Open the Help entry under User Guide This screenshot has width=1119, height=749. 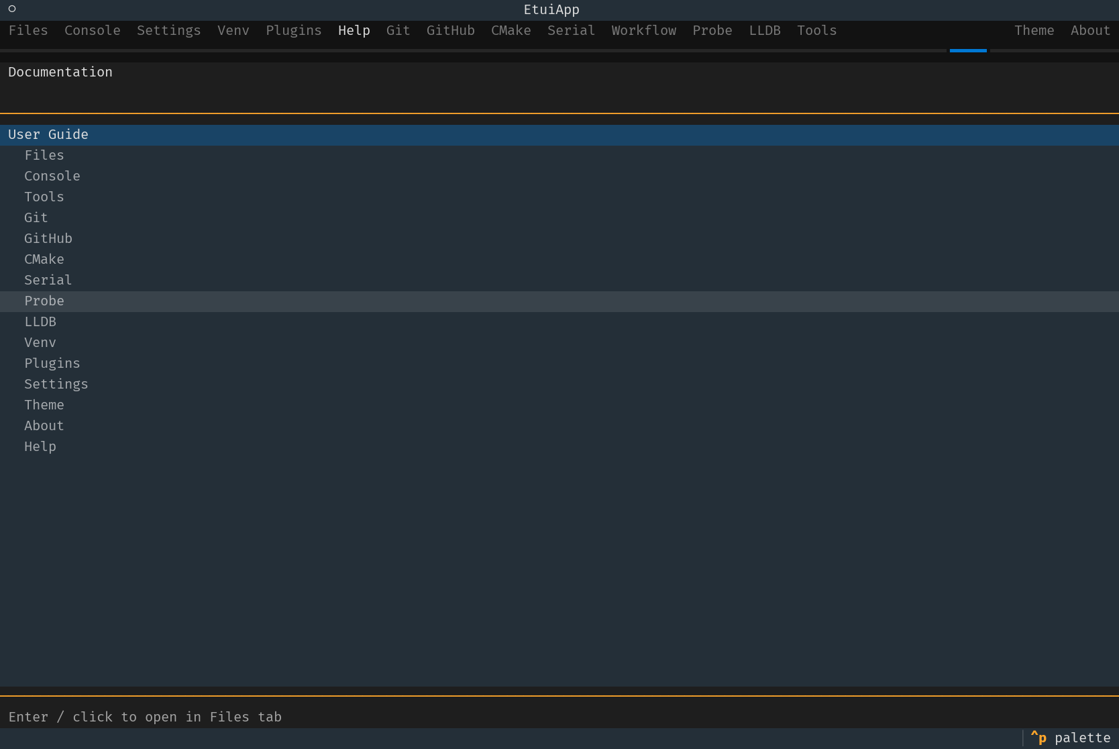coord(559,447)
